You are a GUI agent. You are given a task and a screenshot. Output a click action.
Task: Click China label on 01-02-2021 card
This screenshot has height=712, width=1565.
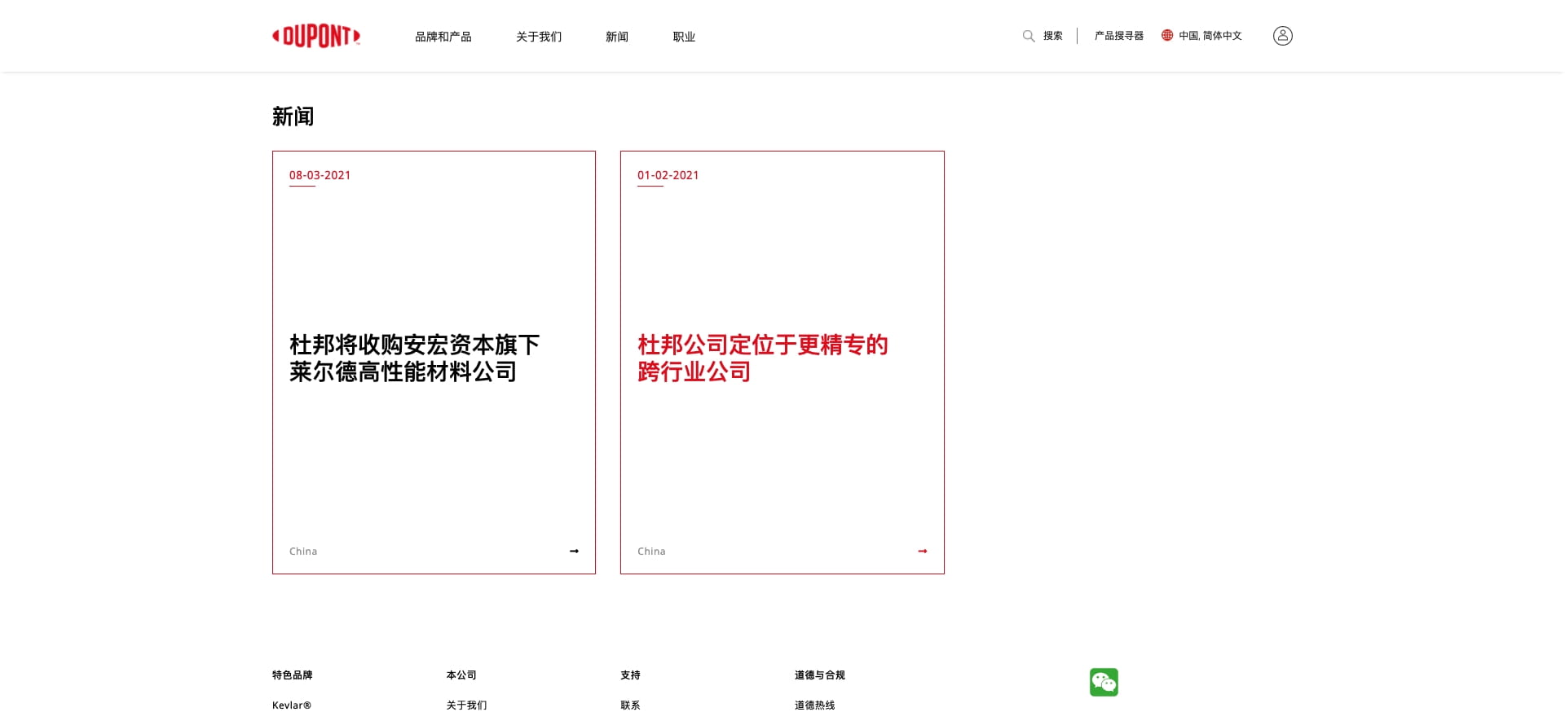coord(650,552)
